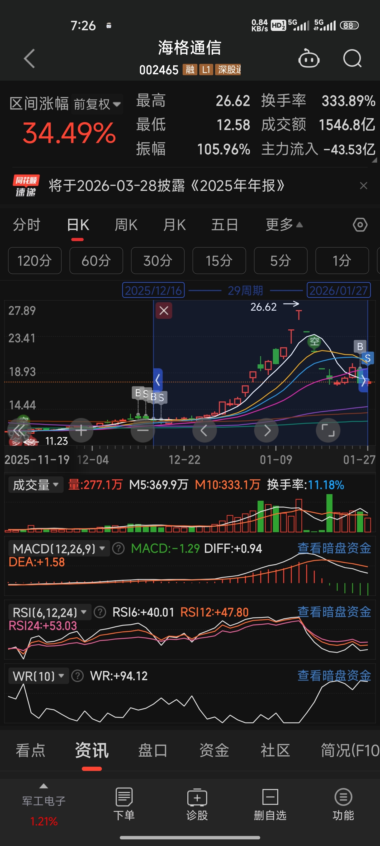Open the 社区 tab

point(275,751)
